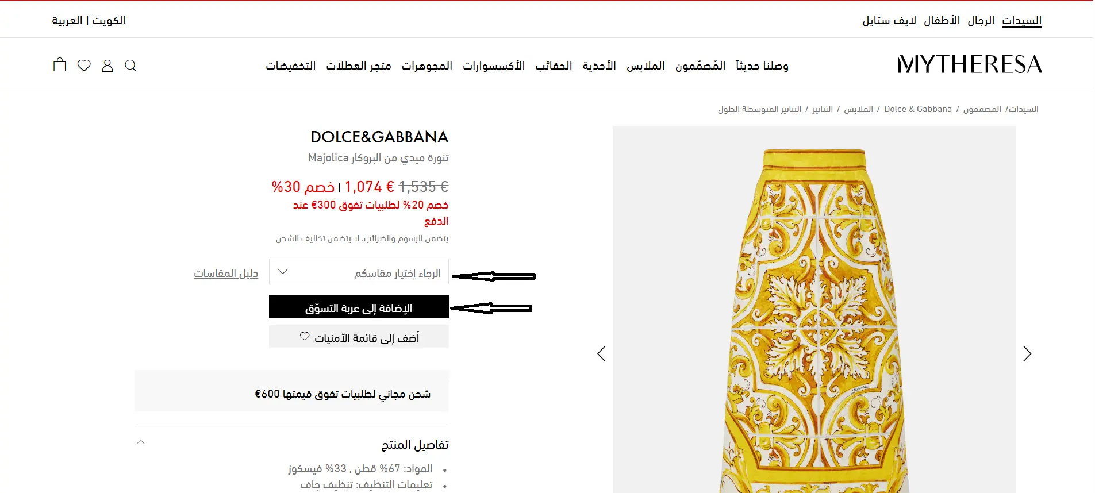Click the search magnifier icon
Viewport: 1095px width, 493px height.
pos(130,66)
